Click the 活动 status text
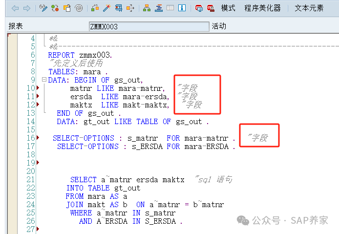The width and height of the screenshot is (339, 234). (x=219, y=26)
